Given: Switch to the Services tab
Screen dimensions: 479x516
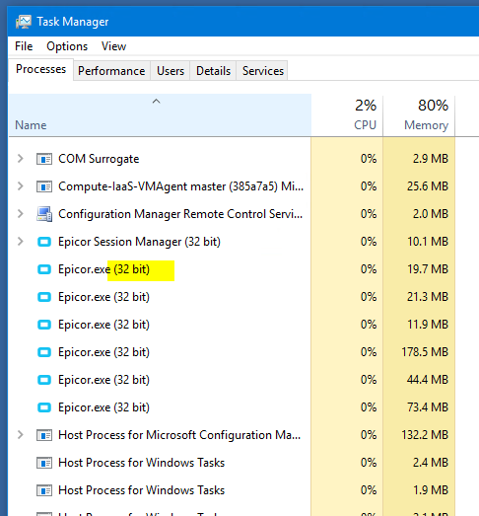Looking at the screenshot, I should click(263, 71).
